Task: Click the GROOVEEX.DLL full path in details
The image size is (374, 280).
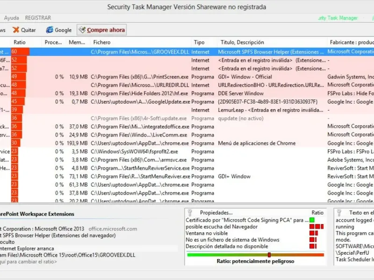Action: coord(67,255)
